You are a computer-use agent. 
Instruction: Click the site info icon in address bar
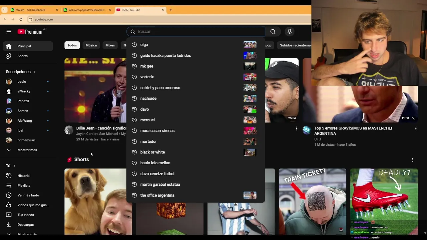coord(30,19)
